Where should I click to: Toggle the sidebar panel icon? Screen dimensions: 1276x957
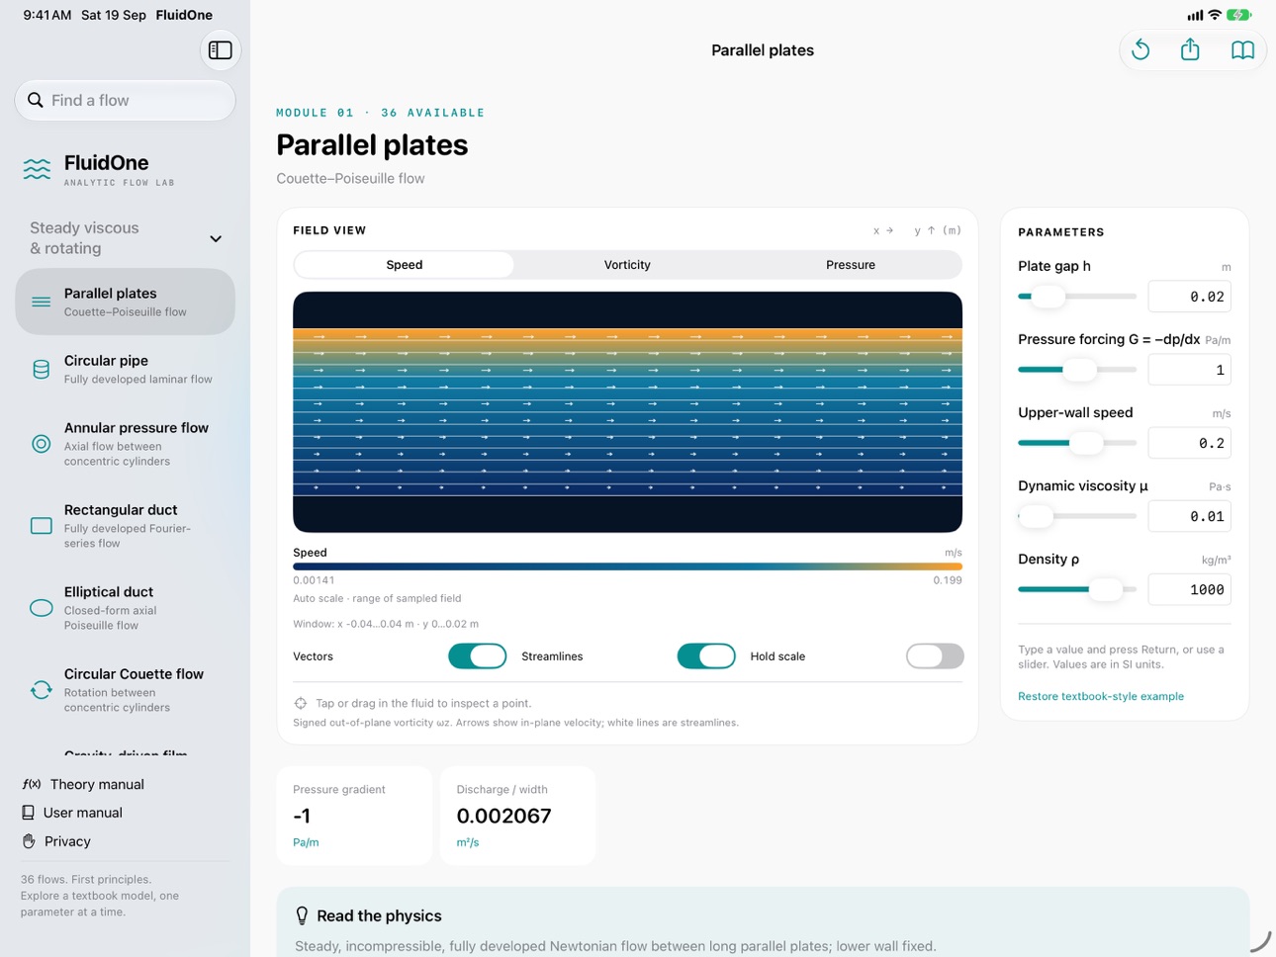click(x=221, y=50)
